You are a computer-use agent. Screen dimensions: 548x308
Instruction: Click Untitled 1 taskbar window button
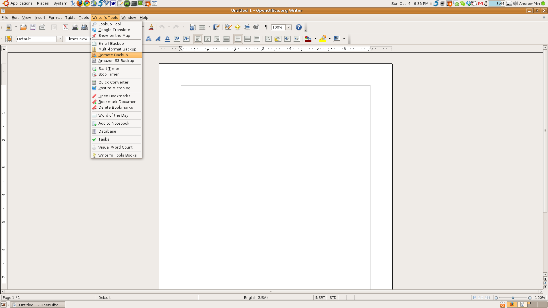click(38, 305)
